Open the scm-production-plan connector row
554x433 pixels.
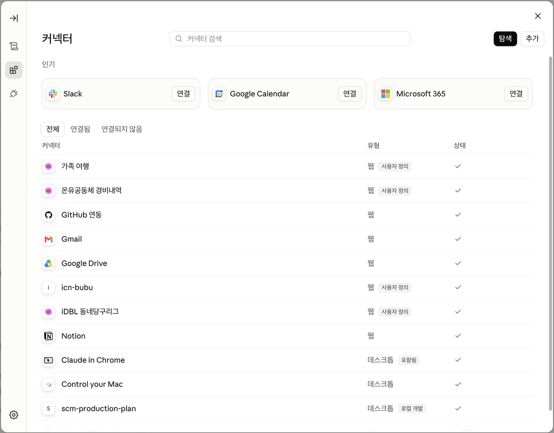point(285,409)
